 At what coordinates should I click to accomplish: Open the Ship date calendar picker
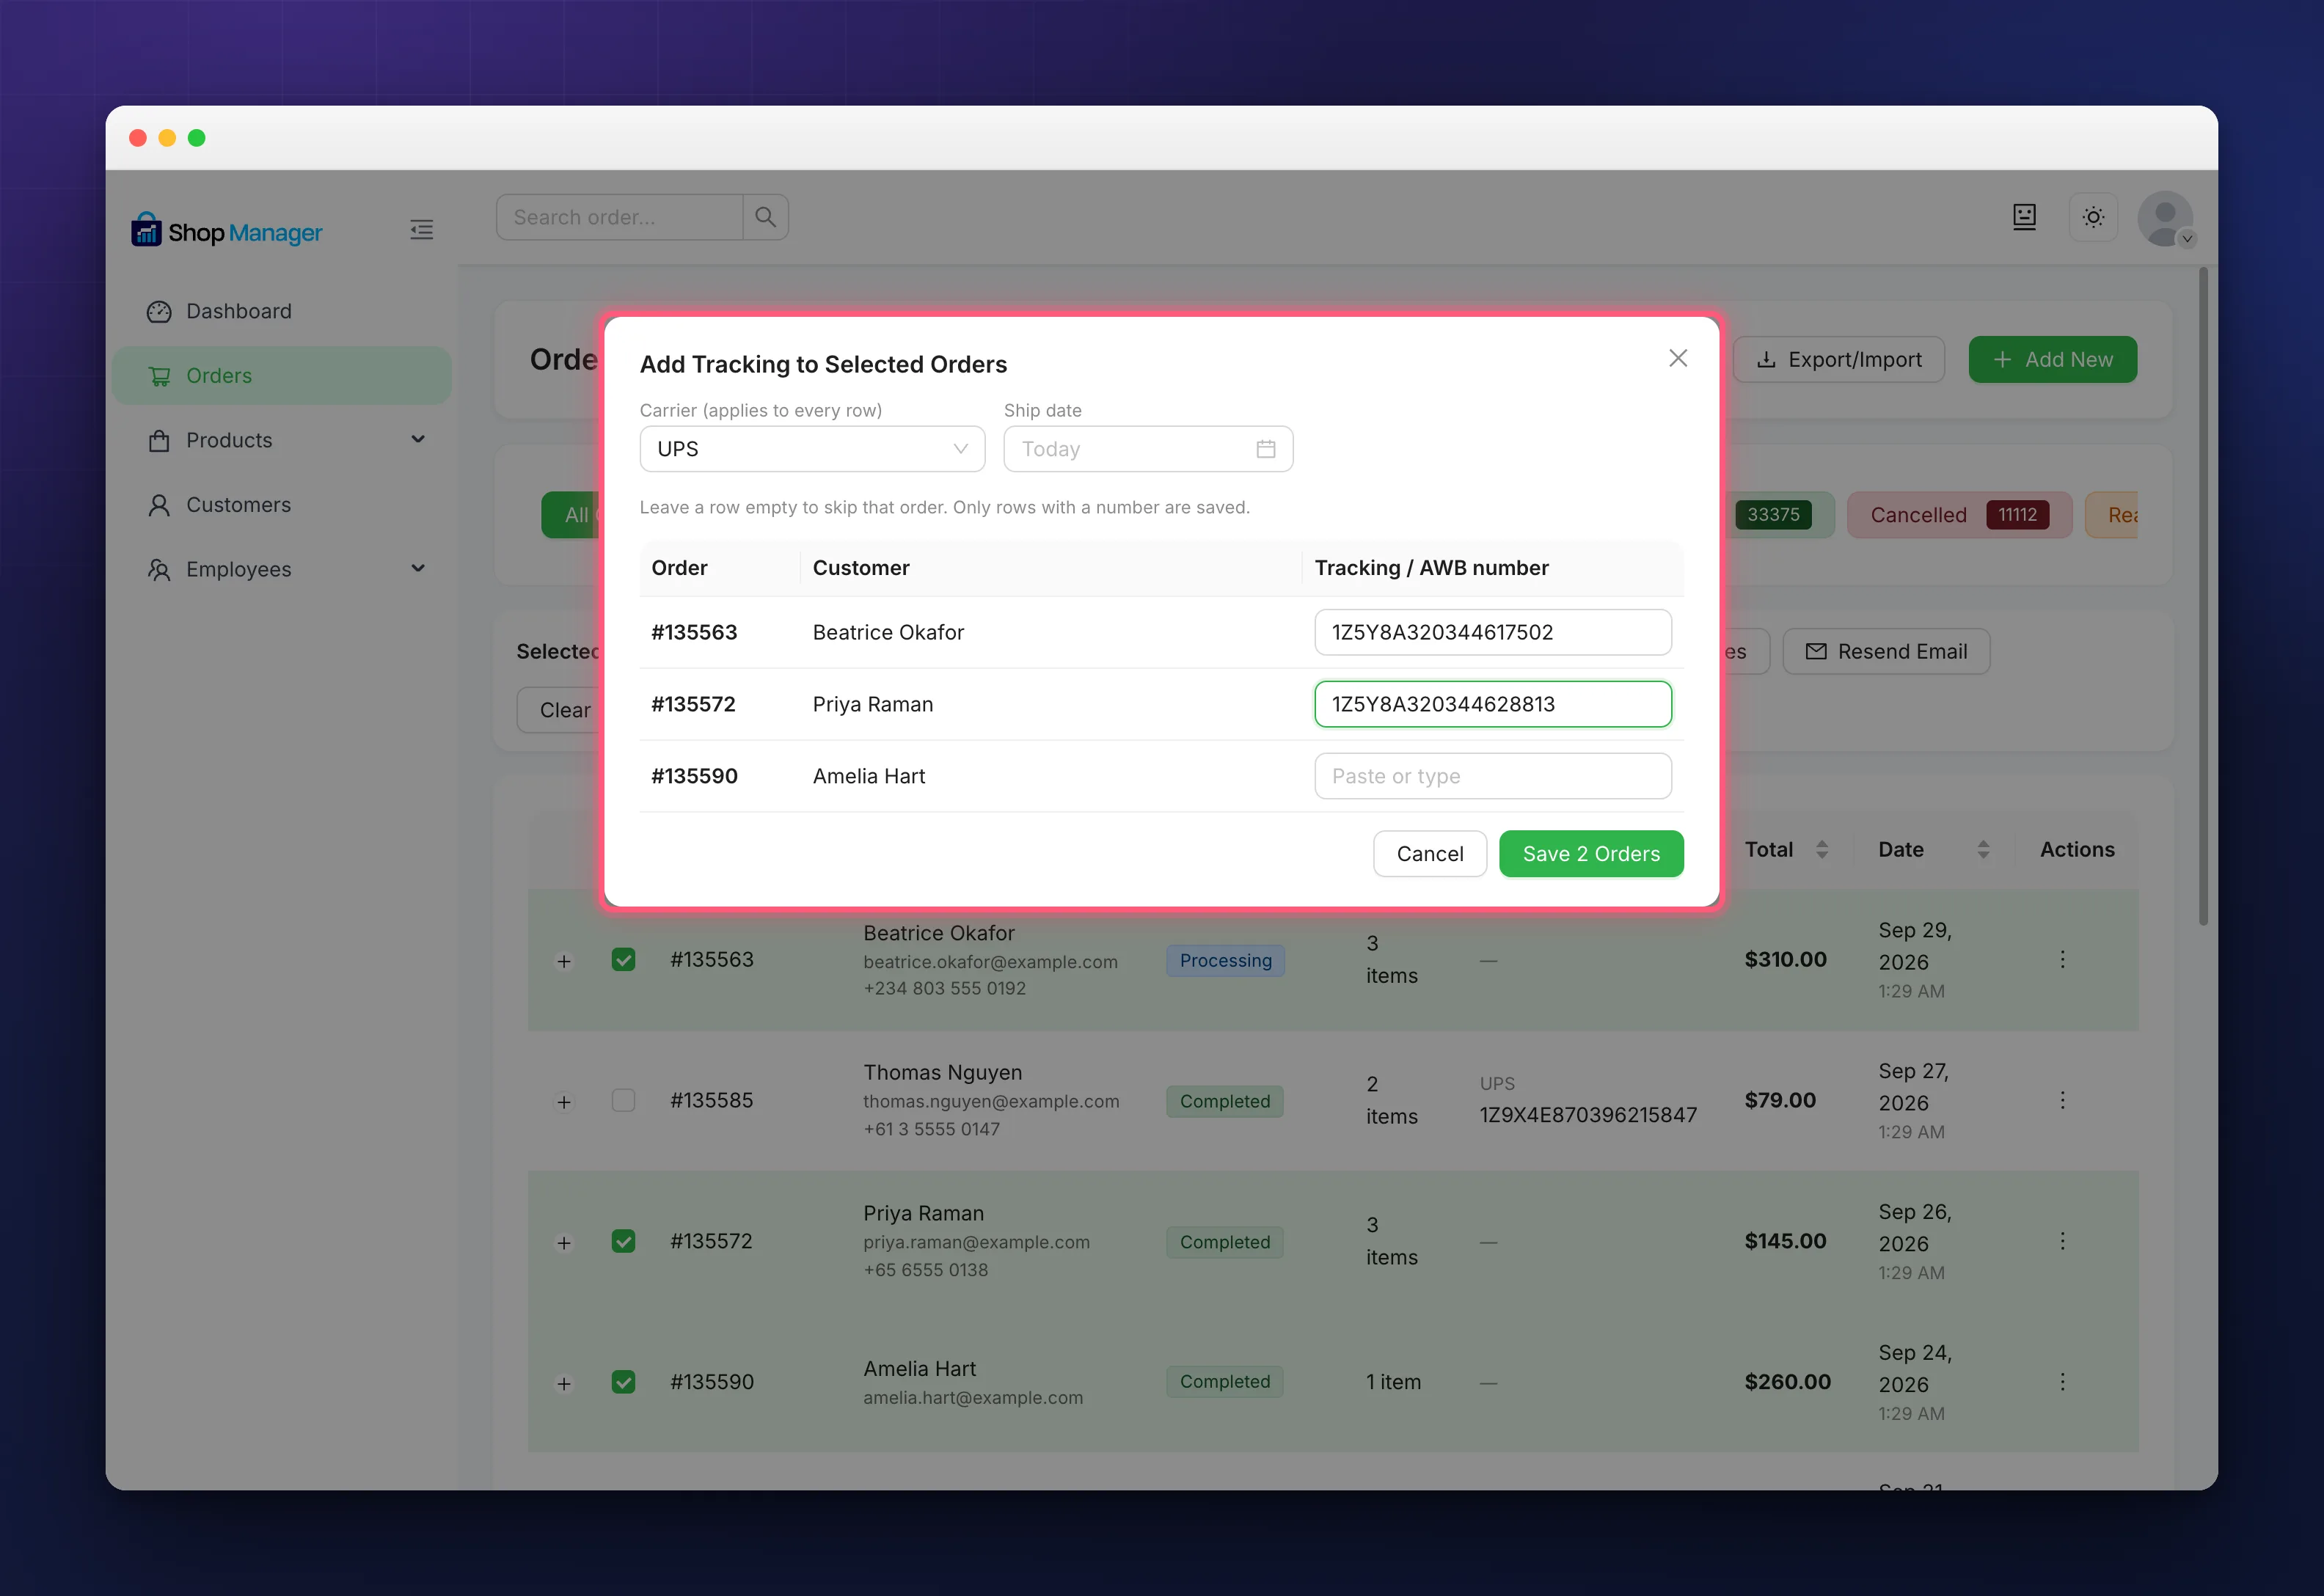tap(1265, 449)
